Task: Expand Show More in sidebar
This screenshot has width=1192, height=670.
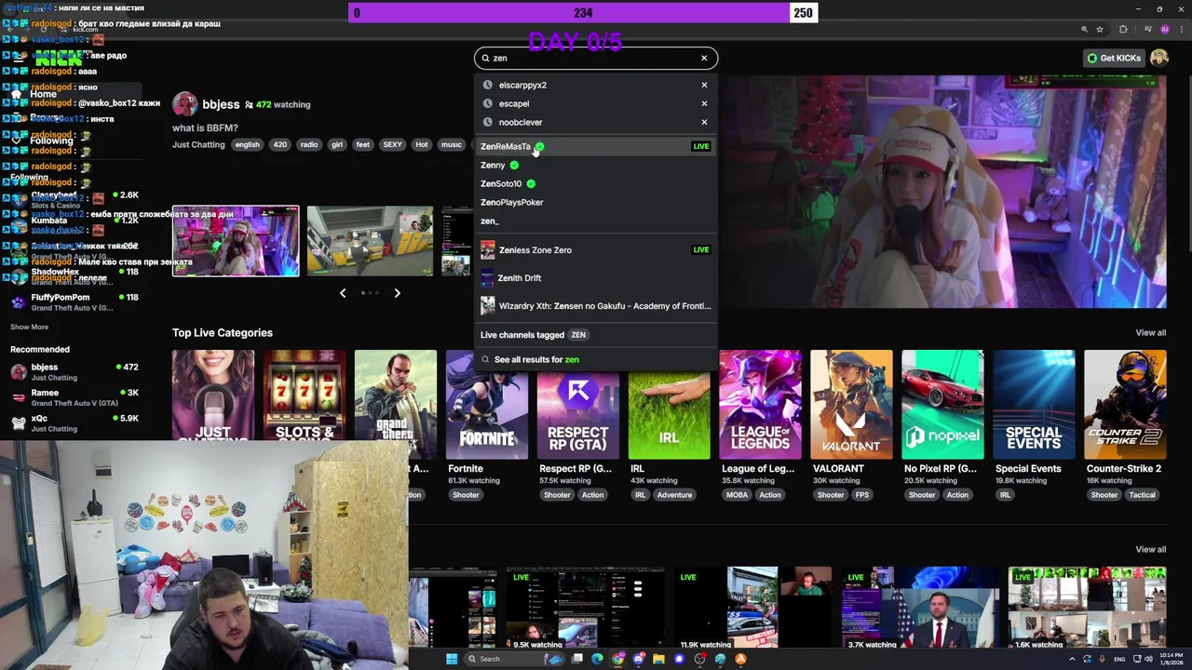Action: [x=29, y=328]
